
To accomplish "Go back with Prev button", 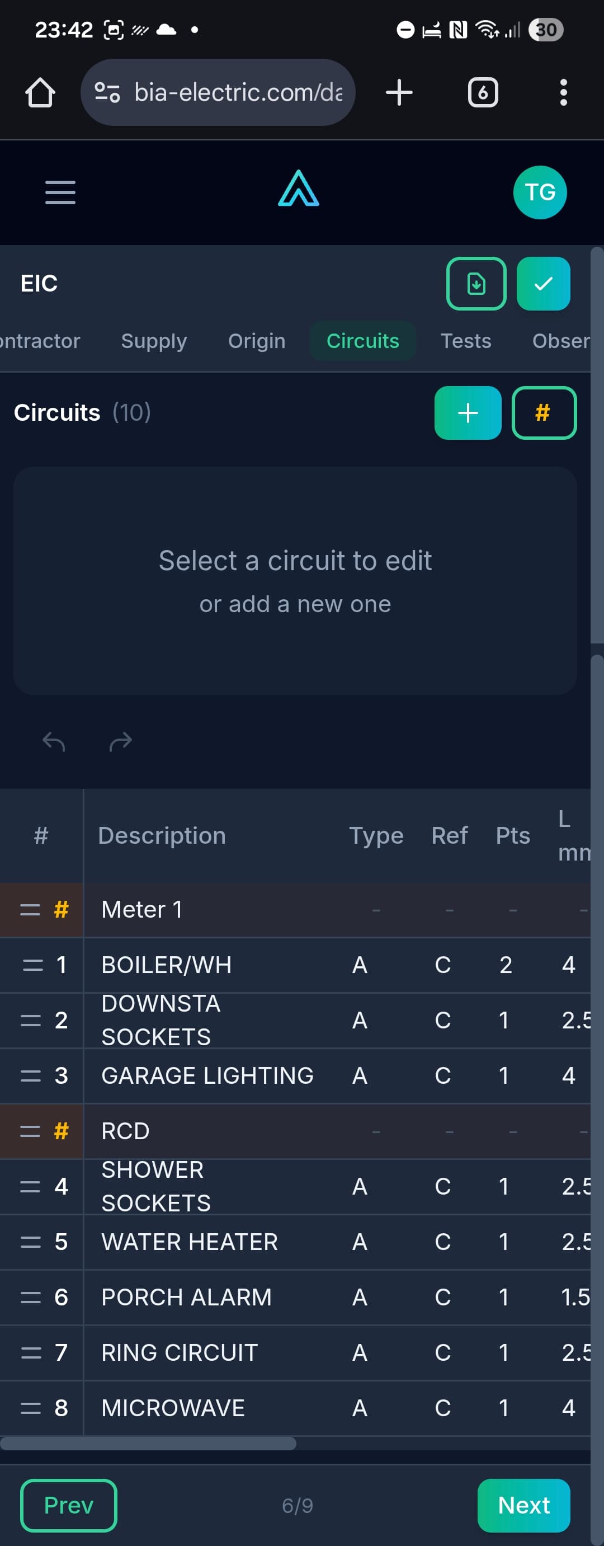I will tap(68, 1505).
